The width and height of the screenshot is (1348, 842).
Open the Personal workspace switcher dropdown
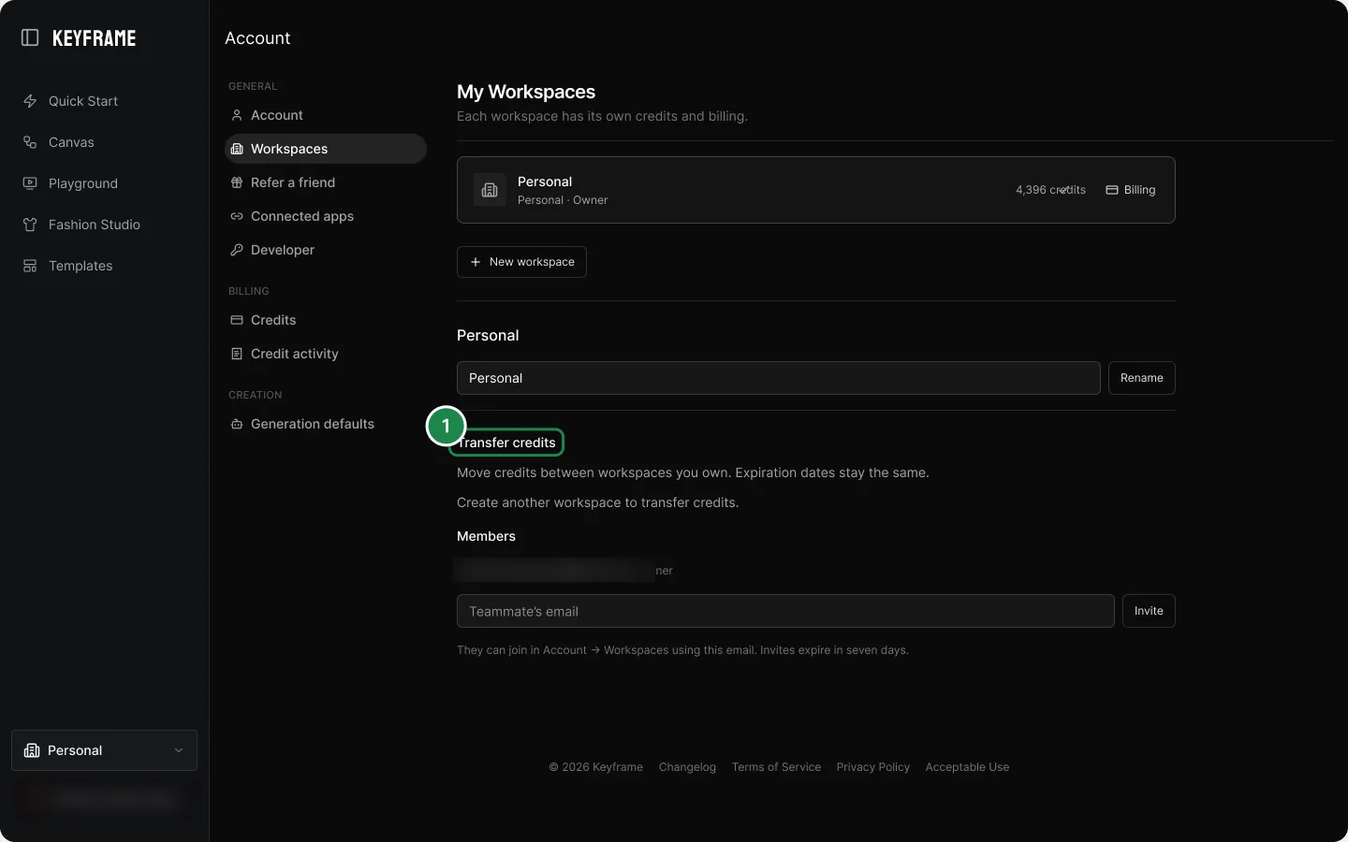tap(104, 750)
